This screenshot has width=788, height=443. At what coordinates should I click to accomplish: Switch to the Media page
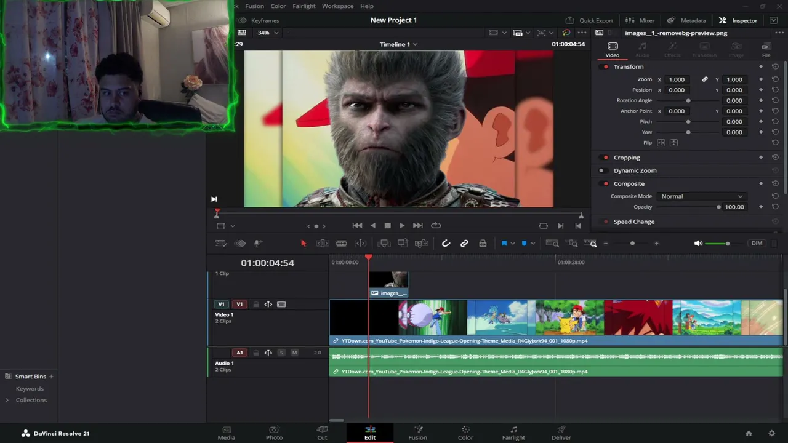(227, 433)
